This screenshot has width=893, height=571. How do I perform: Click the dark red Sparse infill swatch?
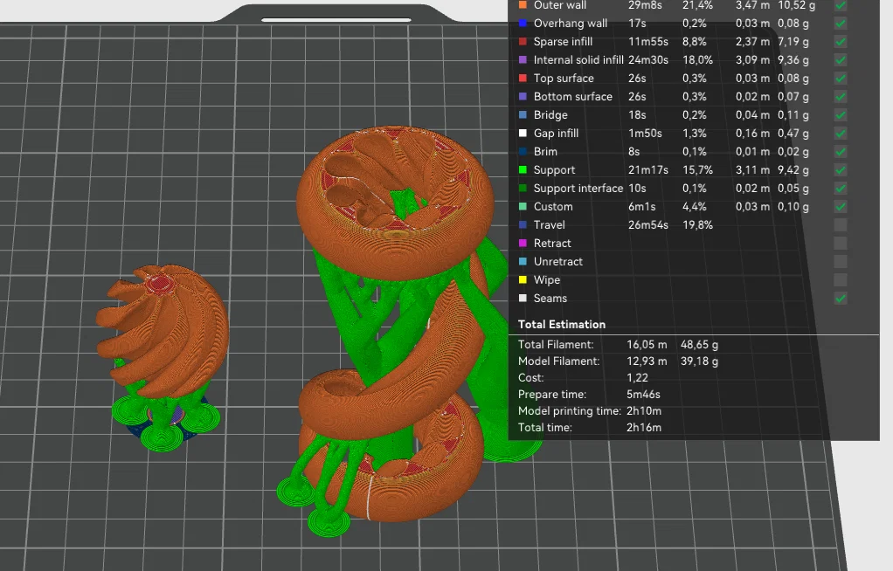click(x=523, y=42)
